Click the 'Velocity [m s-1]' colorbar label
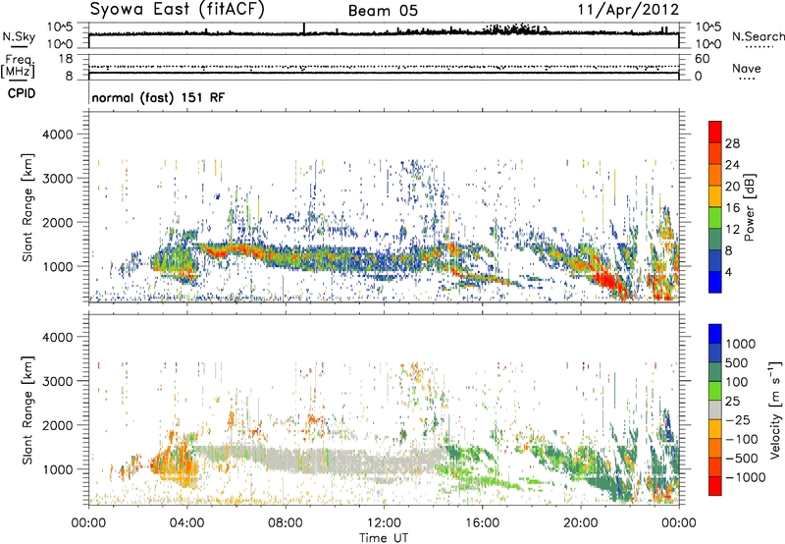Screen dimensions: 785x544 pyautogui.click(x=774, y=409)
